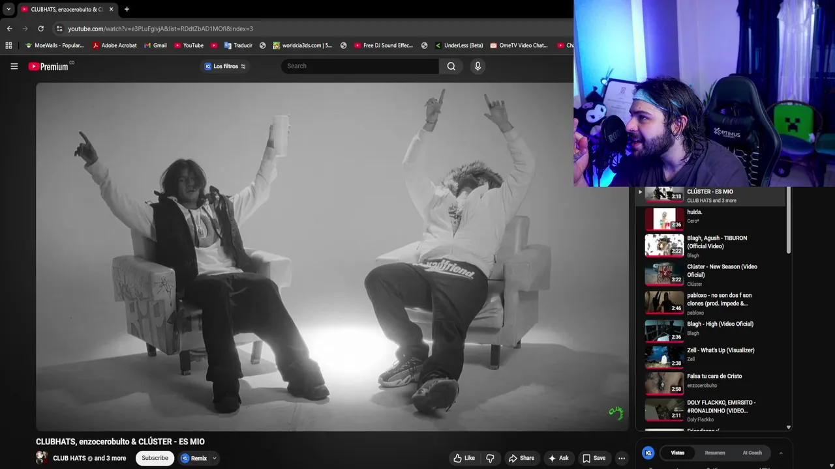View site information icon in address bar
The image size is (835, 469).
tap(59, 29)
